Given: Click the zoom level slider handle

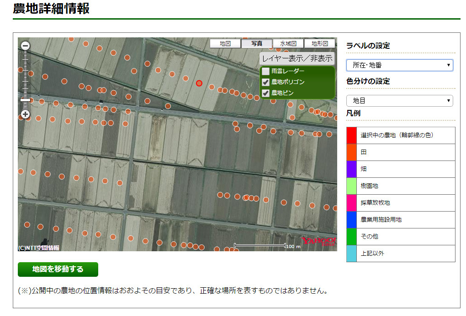Looking at the screenshot, I should (25, 100).
